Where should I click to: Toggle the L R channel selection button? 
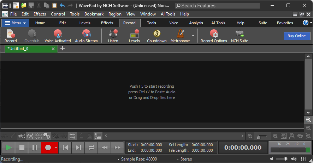click(x=47, y=136)
